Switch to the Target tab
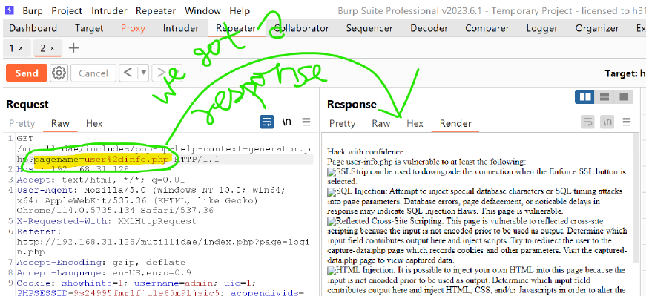Image resolution: width=649 pixels, height=299 pixels. coord(89,28)
